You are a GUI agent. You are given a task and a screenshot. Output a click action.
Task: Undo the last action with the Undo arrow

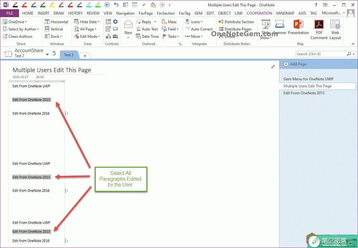(117, 4)
